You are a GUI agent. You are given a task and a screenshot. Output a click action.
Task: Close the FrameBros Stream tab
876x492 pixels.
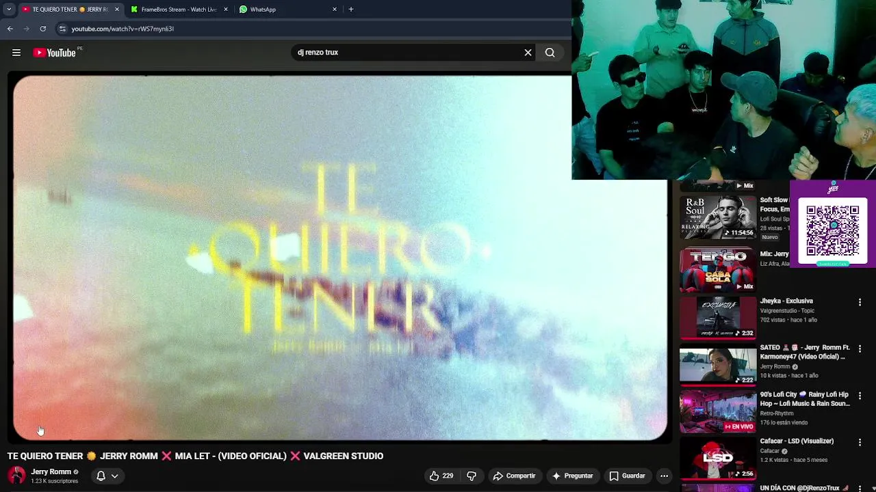[226, 10]
